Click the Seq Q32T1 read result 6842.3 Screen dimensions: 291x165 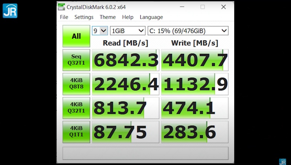pos(125,60)
